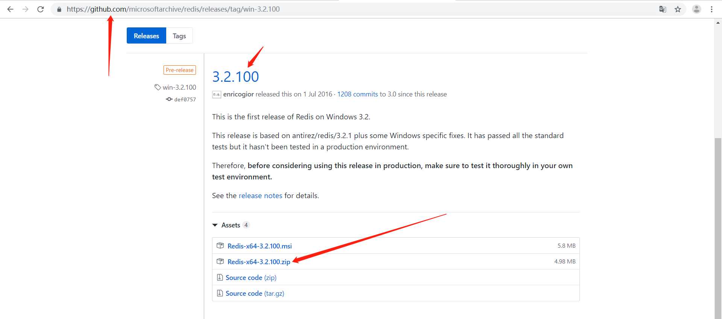The width and height of the screenshot is (722, 319).
Task: Open the translate page icon
Action: (x=663, y=9)
